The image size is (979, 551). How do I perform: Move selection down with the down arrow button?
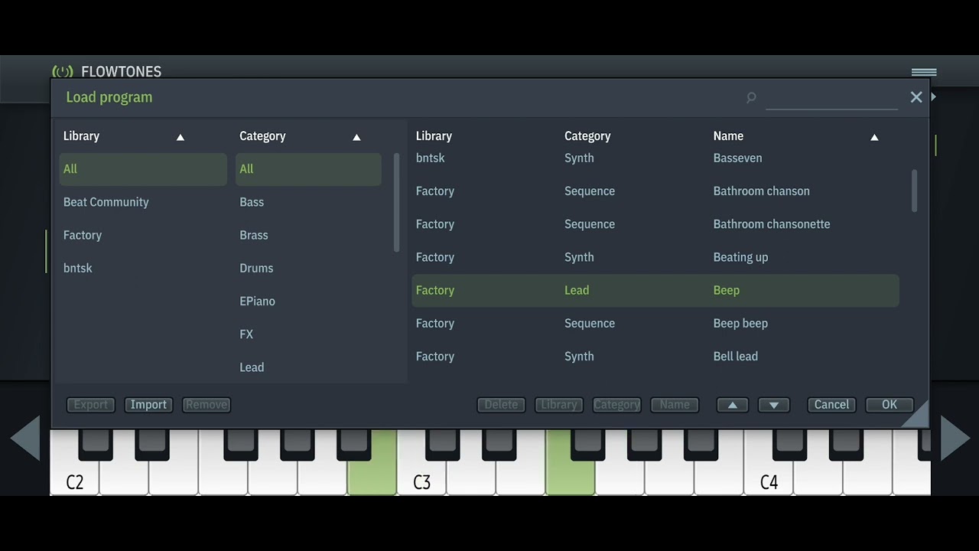coord(774,405)
